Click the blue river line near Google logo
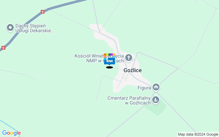The width and height of the screenshot is (219, 137). click(8, 125)
